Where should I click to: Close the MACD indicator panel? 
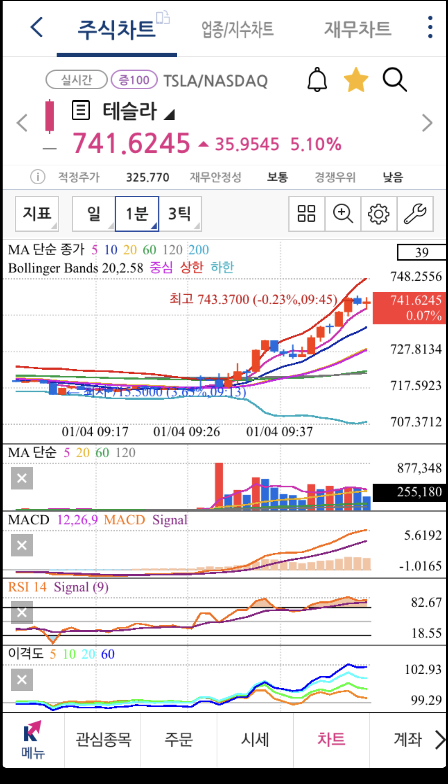tap(22, 545)
